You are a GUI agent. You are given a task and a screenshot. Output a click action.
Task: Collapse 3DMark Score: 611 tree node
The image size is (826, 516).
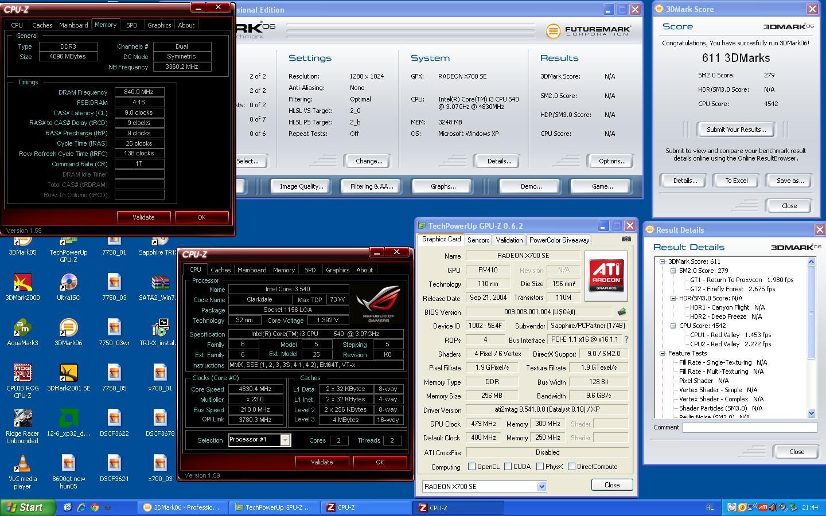(662, 261)
